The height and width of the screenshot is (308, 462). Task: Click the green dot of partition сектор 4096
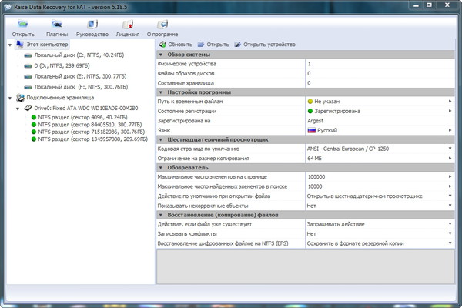34,117
